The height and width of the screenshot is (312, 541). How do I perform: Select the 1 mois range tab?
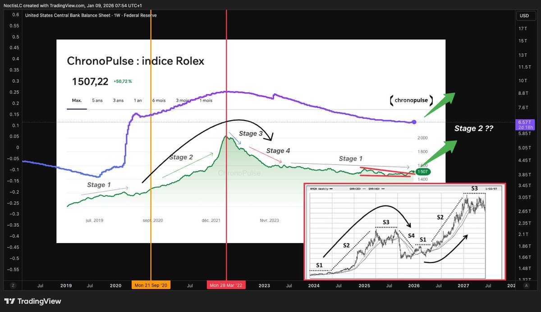[x=206, y=100]
